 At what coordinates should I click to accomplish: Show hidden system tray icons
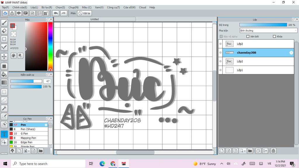coord(222,164)
